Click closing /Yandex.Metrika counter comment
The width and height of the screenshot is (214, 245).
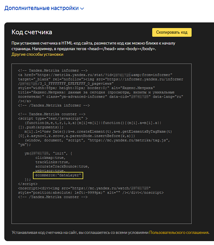coord(53,197)
